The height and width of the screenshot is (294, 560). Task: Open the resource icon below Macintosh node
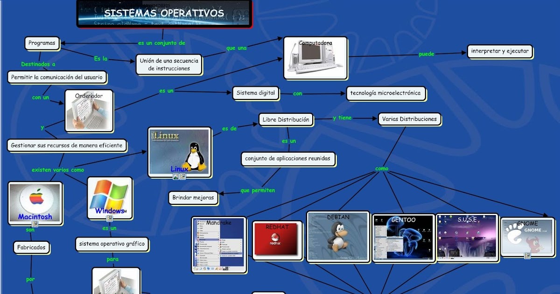point(35,224)
